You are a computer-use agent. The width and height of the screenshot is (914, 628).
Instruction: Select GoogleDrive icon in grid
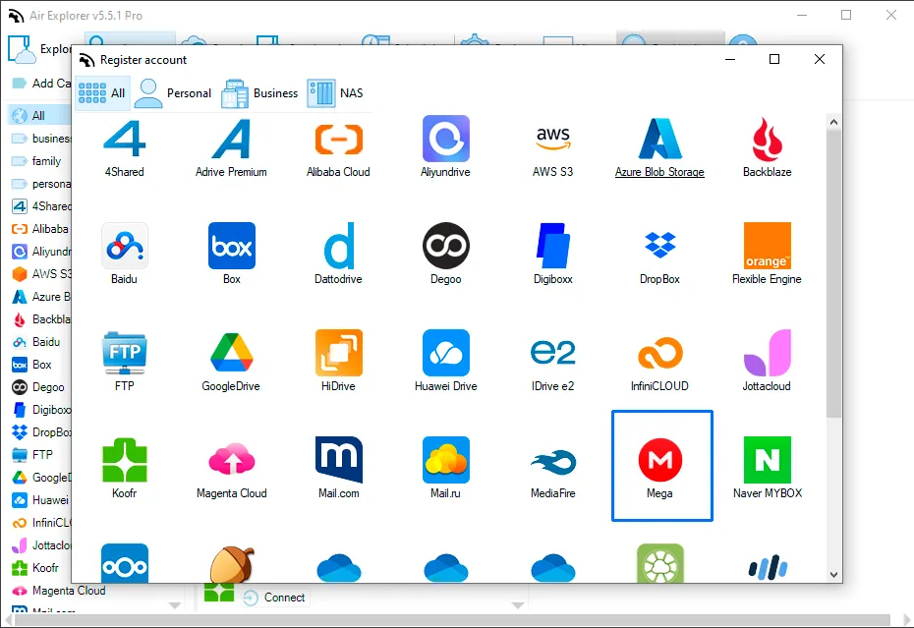pos(231,353)
